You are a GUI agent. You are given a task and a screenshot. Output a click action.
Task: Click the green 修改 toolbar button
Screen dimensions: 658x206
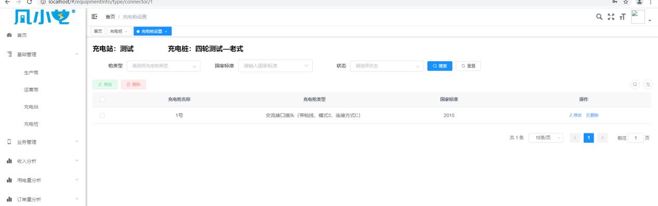coord(105,84)
